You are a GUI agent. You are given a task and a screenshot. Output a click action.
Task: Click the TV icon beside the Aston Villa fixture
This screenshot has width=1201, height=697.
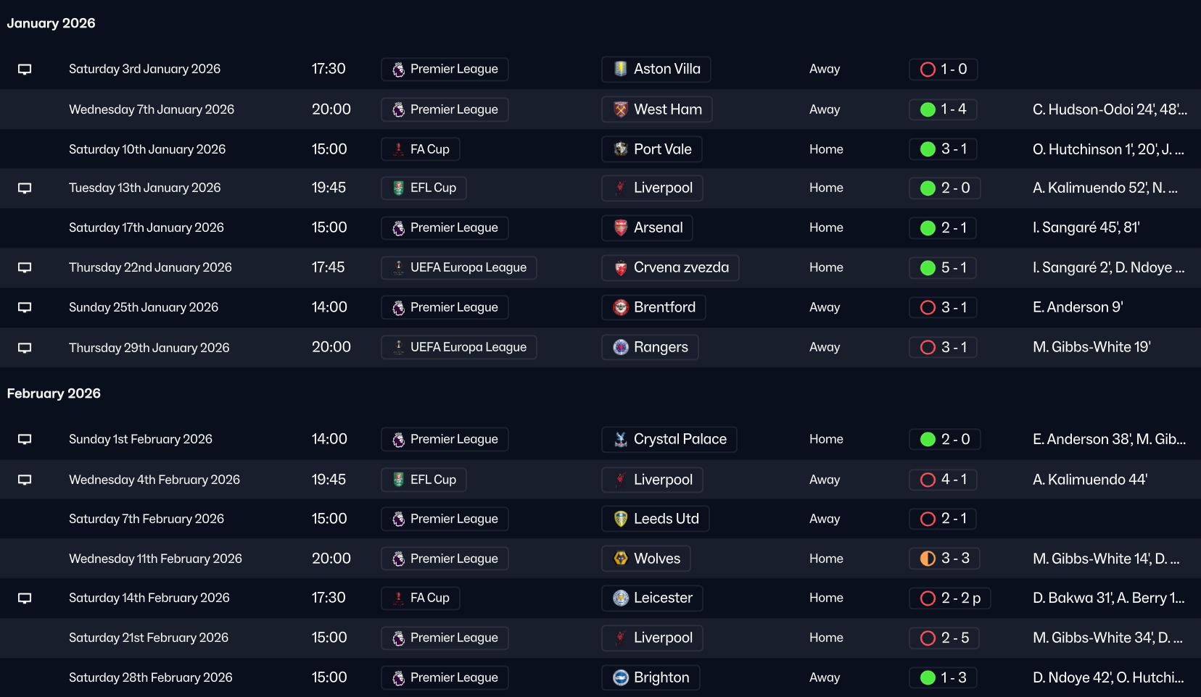25,70
